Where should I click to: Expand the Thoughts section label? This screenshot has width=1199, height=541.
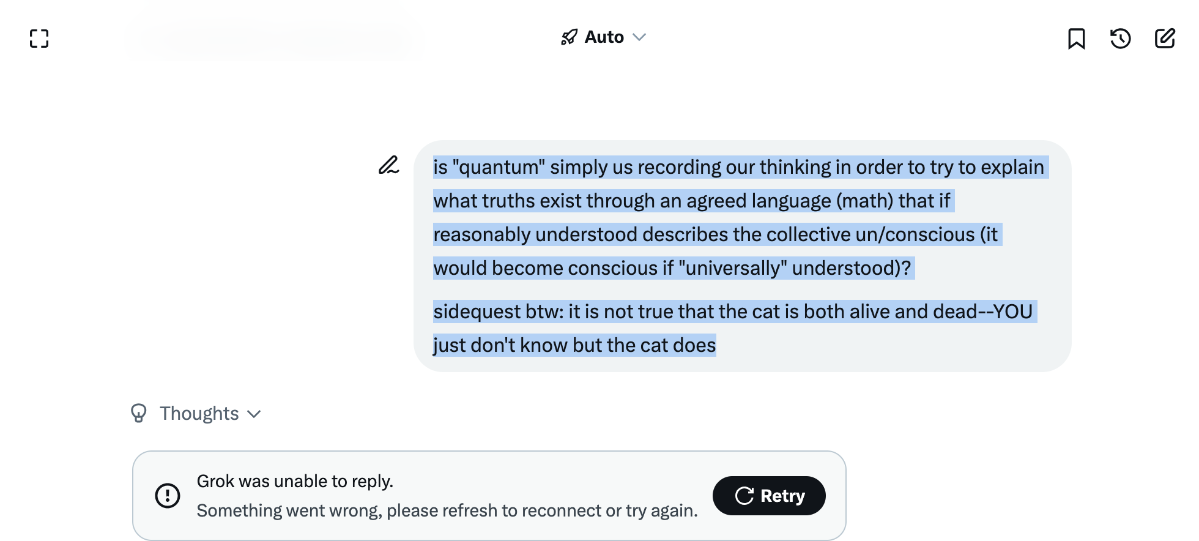point(199,414)
